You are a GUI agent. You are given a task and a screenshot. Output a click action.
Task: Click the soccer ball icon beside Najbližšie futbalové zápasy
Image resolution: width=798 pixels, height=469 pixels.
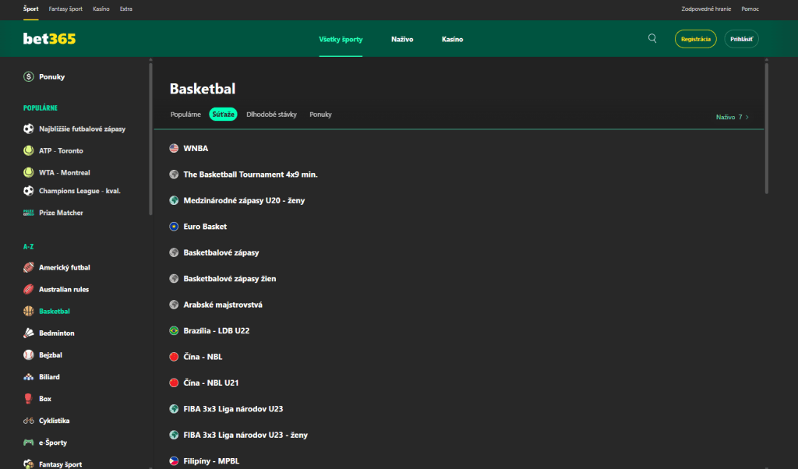29,129
